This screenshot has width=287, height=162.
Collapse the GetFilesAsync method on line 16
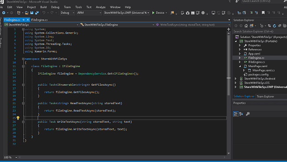point(23,85)
